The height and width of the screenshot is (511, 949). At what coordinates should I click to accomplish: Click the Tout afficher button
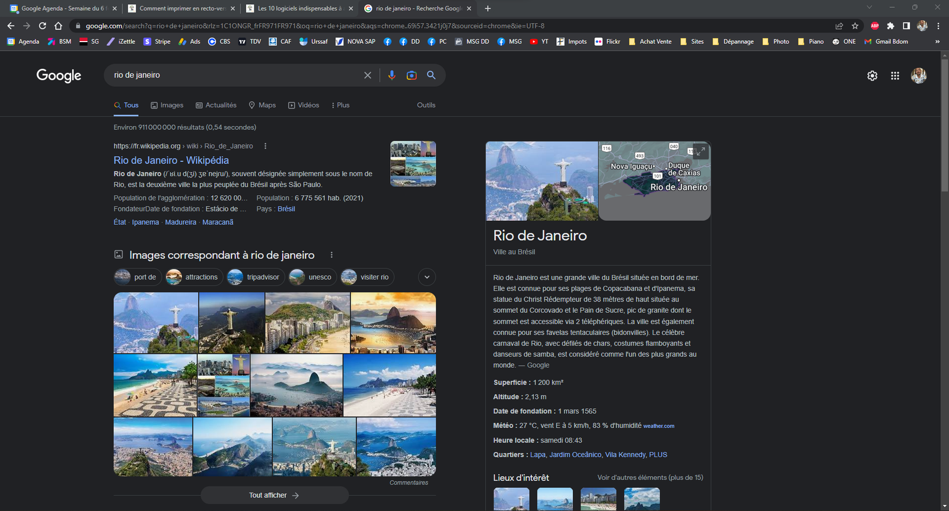point(275,495)
